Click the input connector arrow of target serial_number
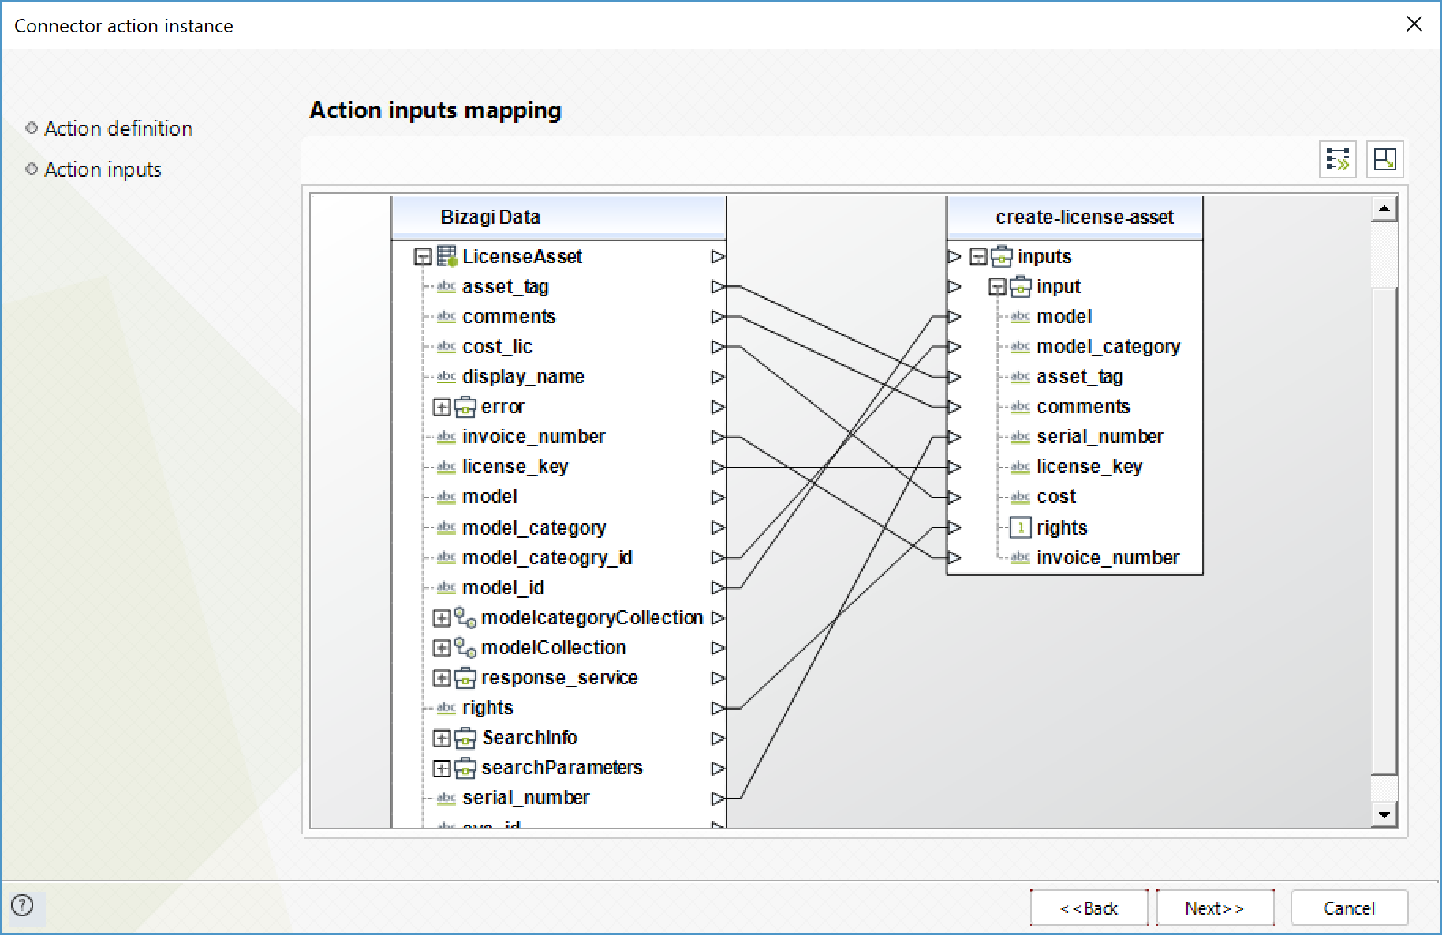The width and height of the screenshot is (1442, 935). (954, 438)
